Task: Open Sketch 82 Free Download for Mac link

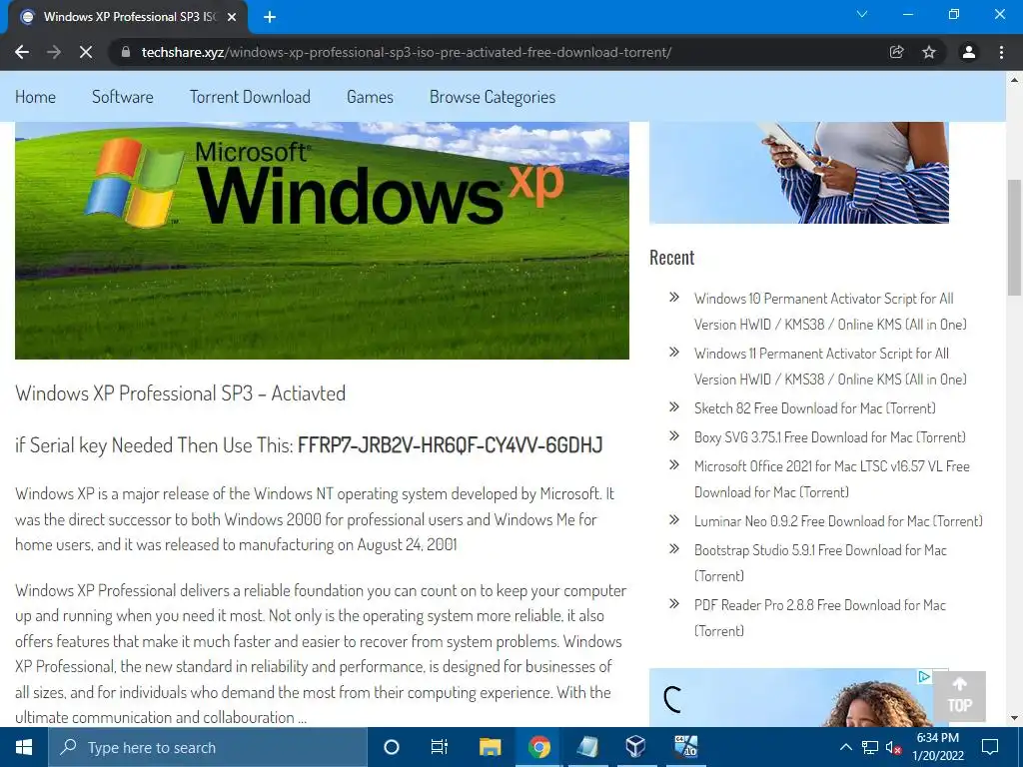Action: [x=815, y=408]
